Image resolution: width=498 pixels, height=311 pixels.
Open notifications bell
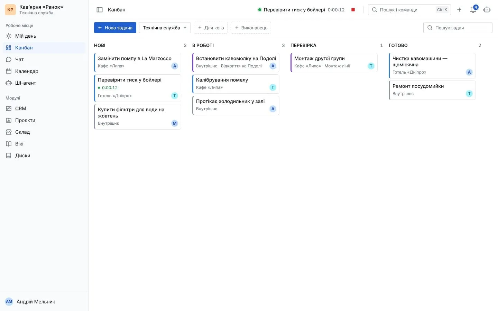[473, 10]
